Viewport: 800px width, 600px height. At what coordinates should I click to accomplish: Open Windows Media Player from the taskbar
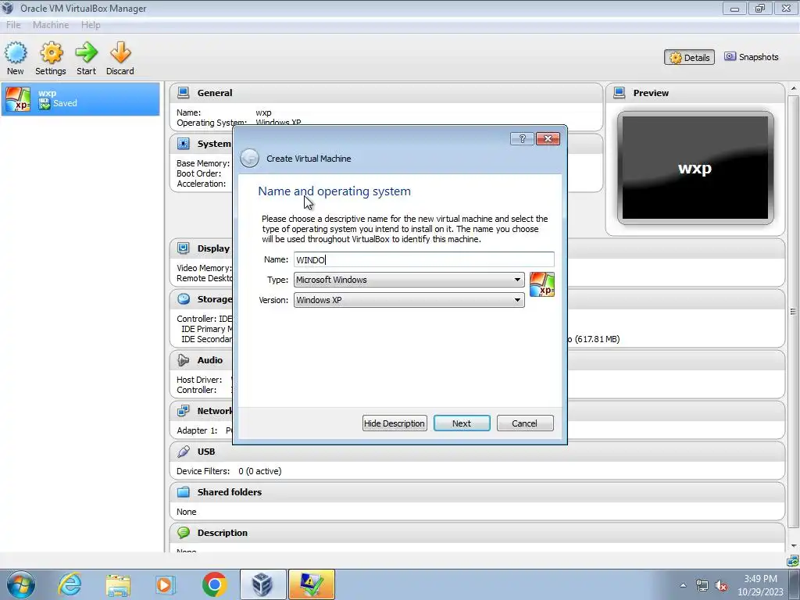pos(166,584)
